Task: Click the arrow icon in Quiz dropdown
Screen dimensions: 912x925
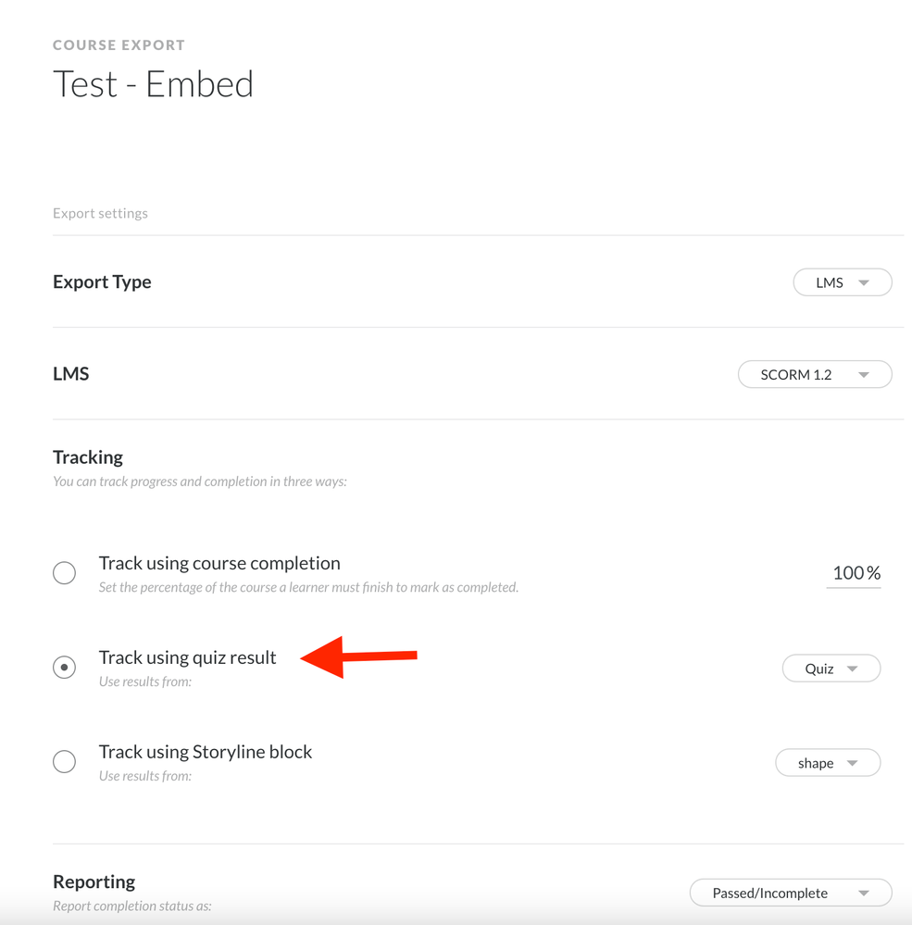Action: (x=853, y=669)
